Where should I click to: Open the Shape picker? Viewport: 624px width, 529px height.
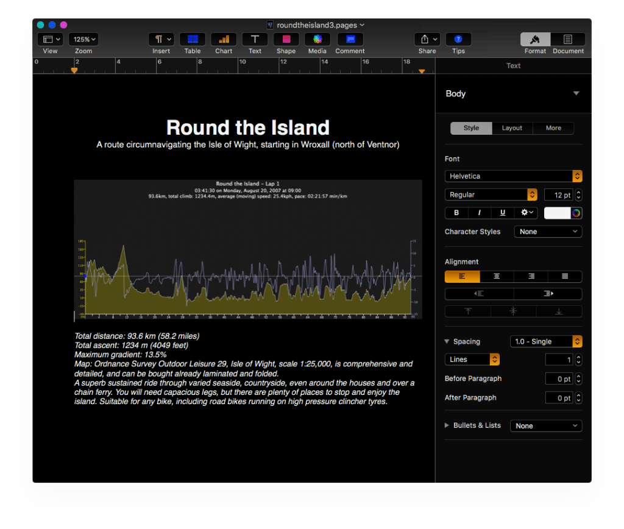click(x=286, y=40)
